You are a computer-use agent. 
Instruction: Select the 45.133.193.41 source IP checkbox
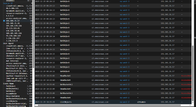point(4,28)
